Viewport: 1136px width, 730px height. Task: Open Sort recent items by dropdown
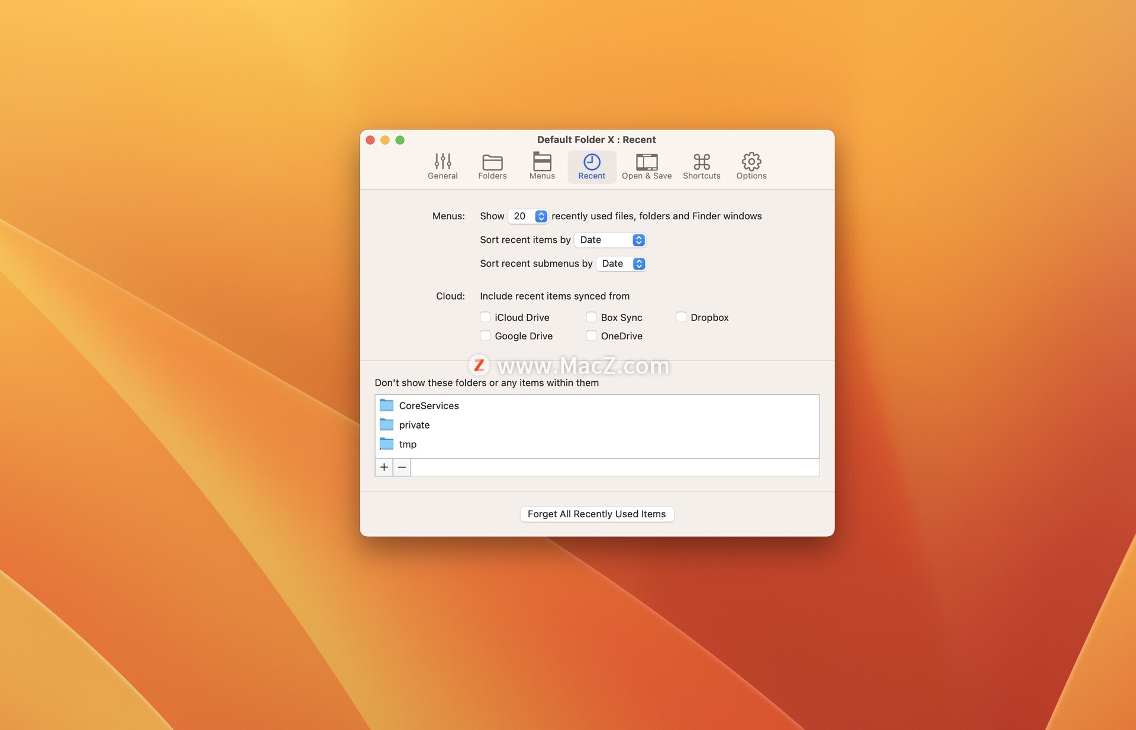pyautogui.click(x=610, y=240)
